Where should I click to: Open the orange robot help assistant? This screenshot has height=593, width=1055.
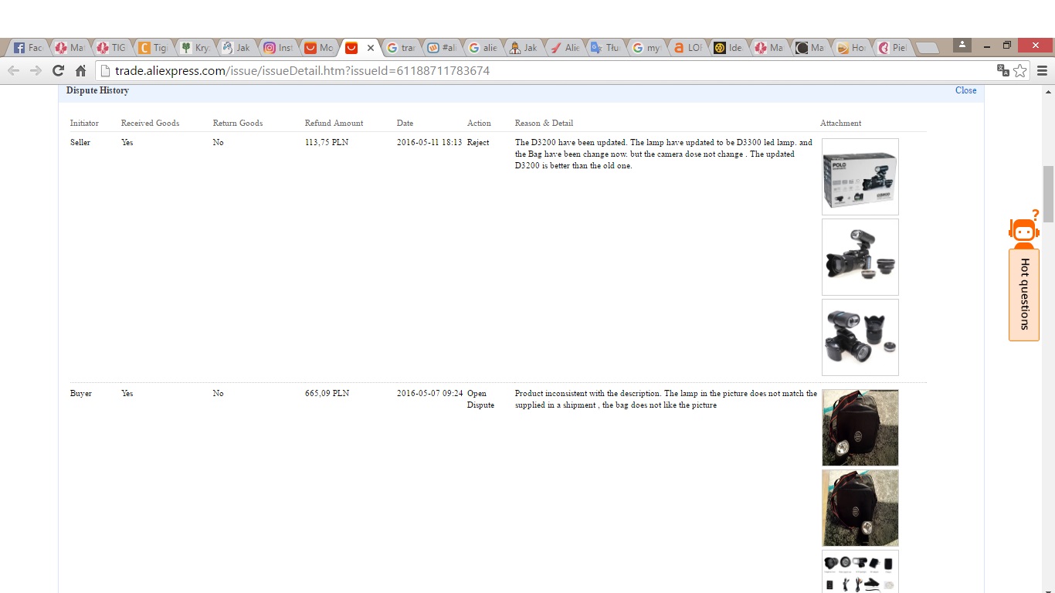(x=1023, y=229)
